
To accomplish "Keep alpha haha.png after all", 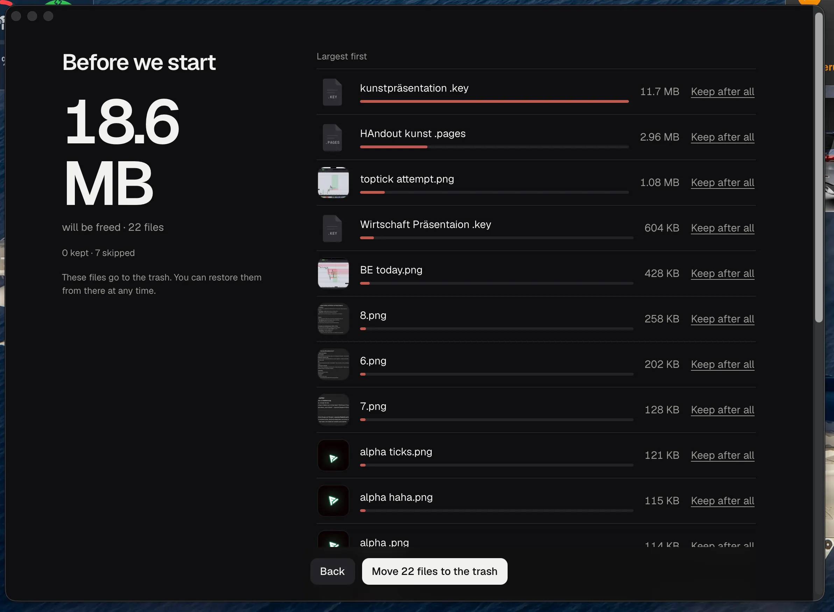I will pos(722,501).
